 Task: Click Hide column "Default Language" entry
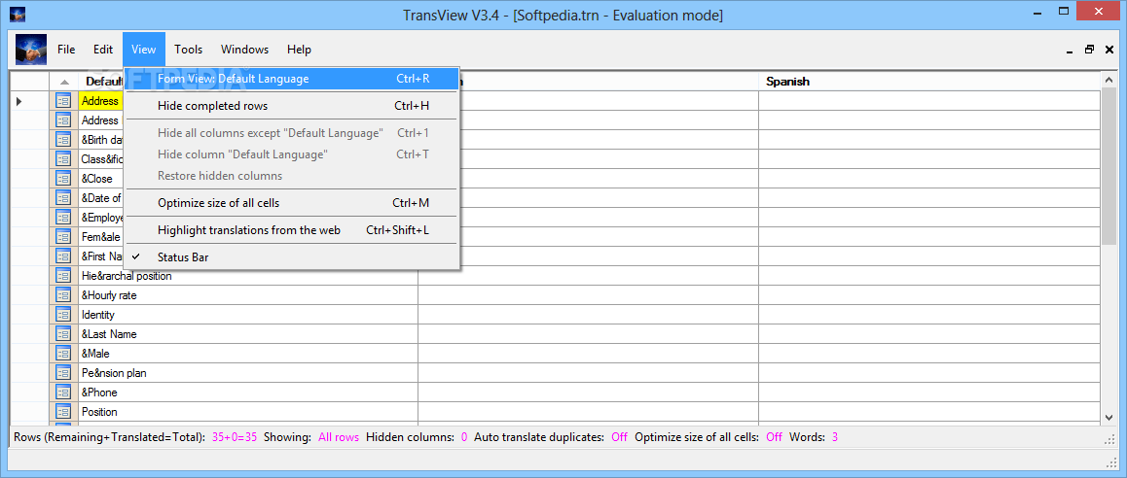click(x=293, y=154)
